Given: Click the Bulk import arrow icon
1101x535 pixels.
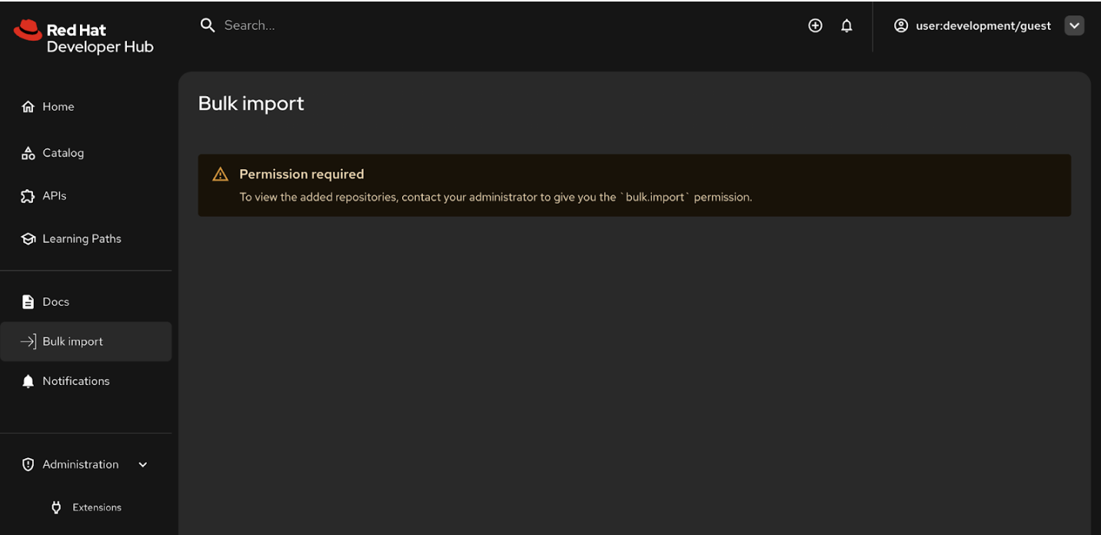Looking at the screenshot, I should point(28,341).
